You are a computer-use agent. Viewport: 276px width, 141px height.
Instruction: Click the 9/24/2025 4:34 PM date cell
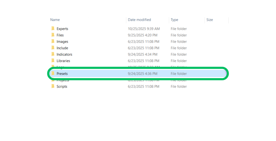(x=143, y=54)
